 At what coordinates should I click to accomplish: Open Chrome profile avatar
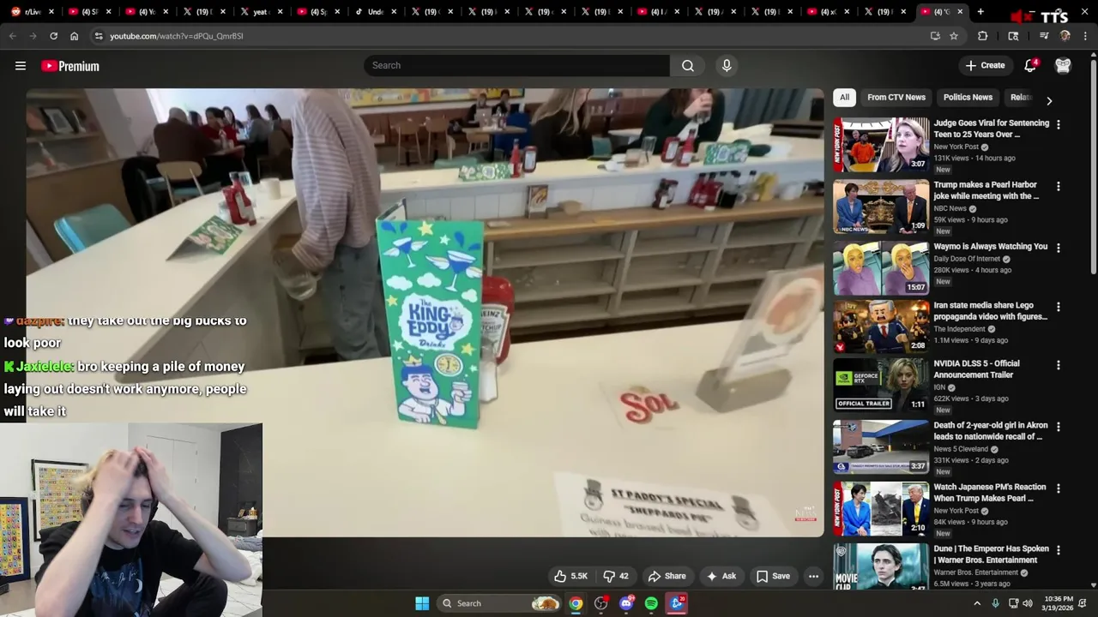pos(1065,36)
